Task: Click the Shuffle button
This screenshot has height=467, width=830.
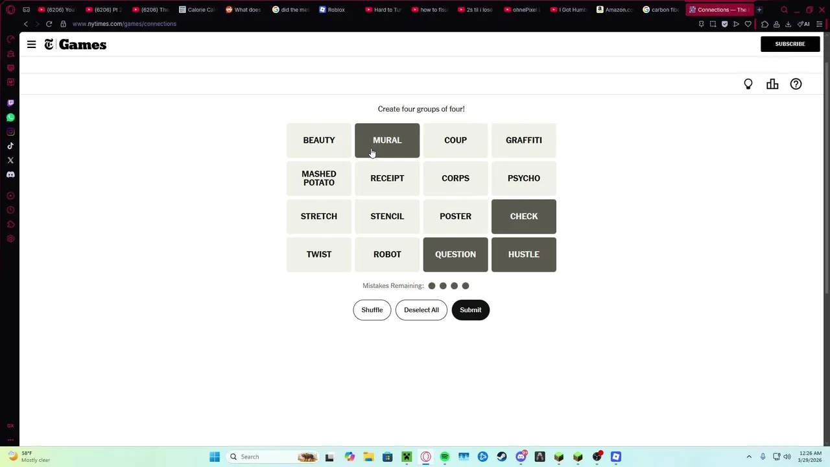Action: tap(372, 310)
